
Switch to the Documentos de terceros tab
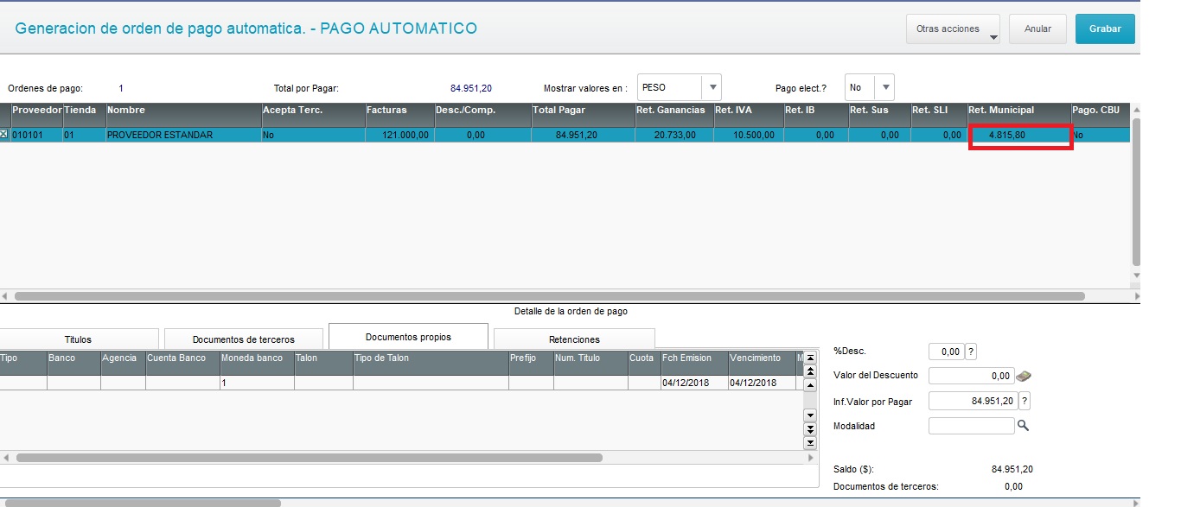pos(243,339)
